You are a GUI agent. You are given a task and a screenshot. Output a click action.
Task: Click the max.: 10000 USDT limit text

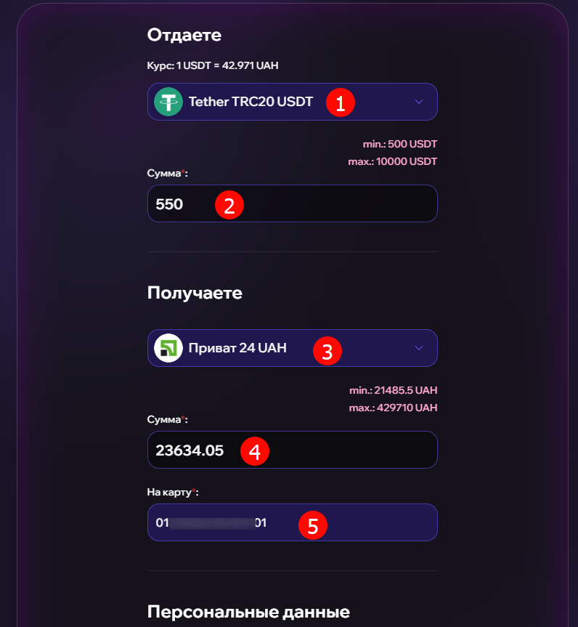point(393,161)
